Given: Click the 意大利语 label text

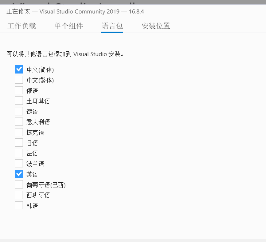Looking at the screenshot, I should coord(38,122).
